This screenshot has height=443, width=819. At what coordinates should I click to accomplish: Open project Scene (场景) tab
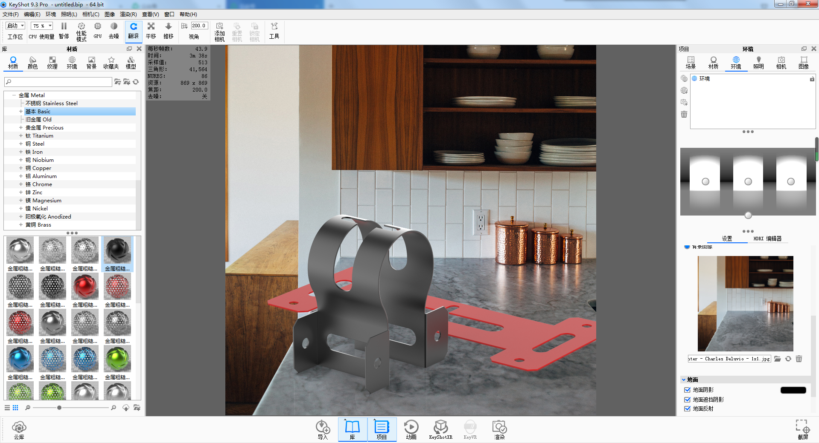tap(691, 63)
